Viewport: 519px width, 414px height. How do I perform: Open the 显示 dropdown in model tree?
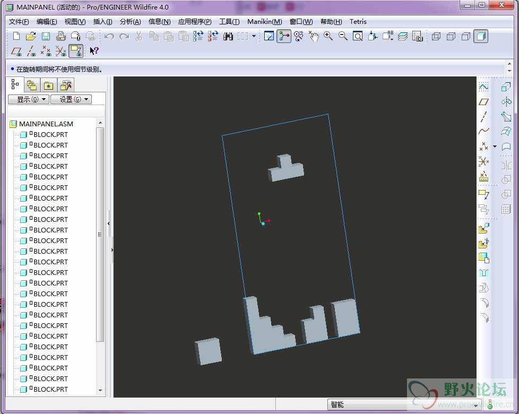coord(29,99)
